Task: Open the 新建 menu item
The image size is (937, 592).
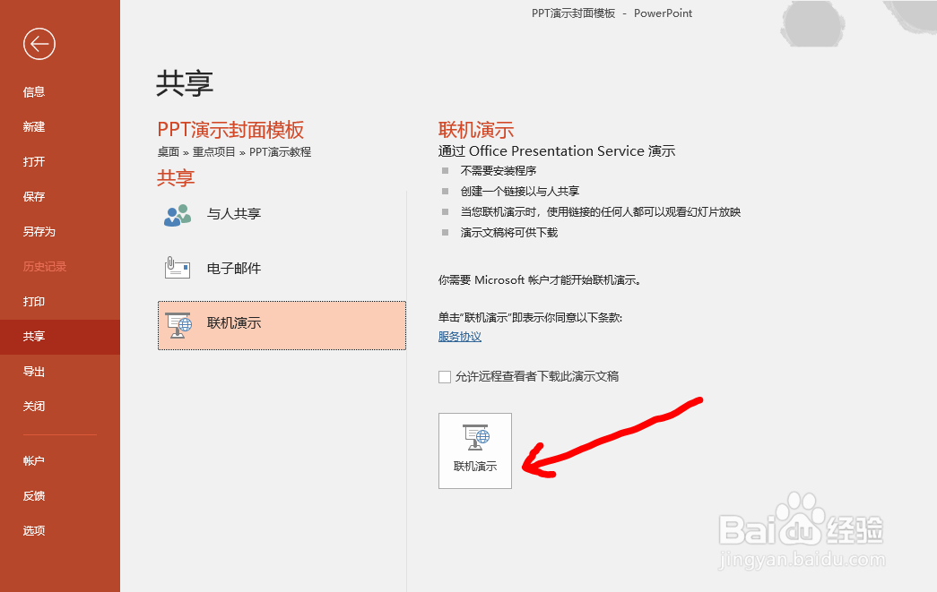Action: pyautogui.click(x=34, y=126)
